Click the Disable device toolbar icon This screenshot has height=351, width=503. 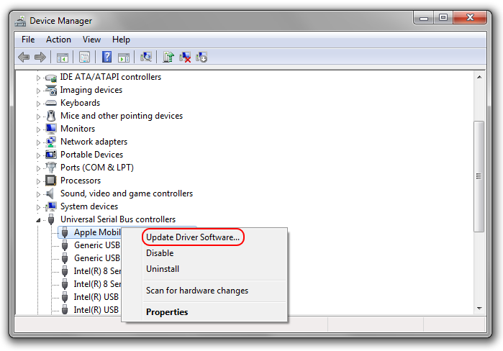(x=201, y=58)
